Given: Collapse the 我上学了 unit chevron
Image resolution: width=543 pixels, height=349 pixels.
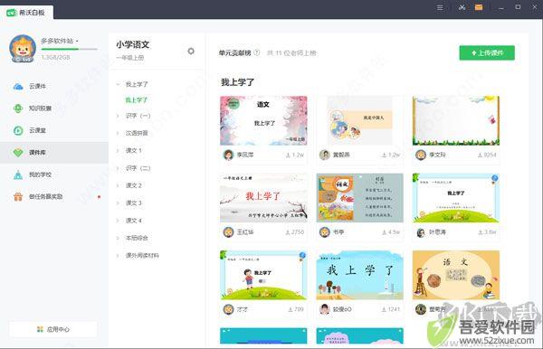Looking at the screenshot, I should (x=118, y=84).
